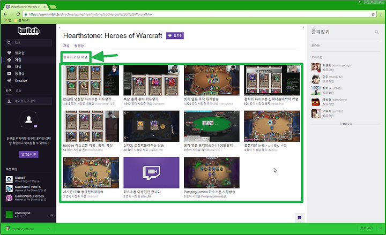Click the MilleniumTVHoTS channel avatar
This screenshot has height=235, width=386.
click(9, 188)
